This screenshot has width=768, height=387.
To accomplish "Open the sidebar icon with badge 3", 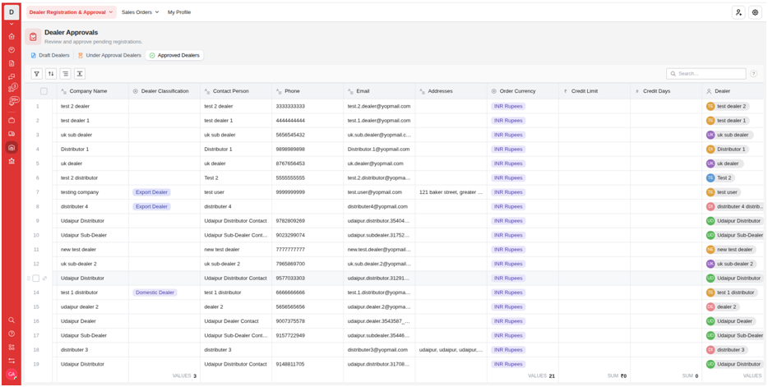I will [x=12, y=88].
